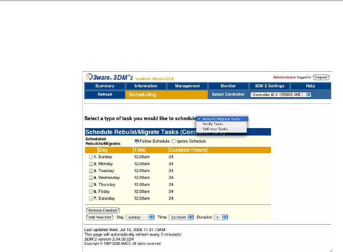Click the Refresh button

pyautogui.click(x=105, y=95)
